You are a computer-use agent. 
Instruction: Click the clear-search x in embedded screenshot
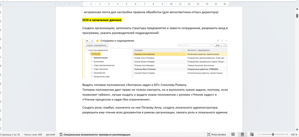click(x=211, y=45)
